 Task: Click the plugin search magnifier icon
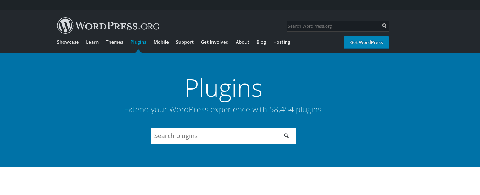(286, 136)
